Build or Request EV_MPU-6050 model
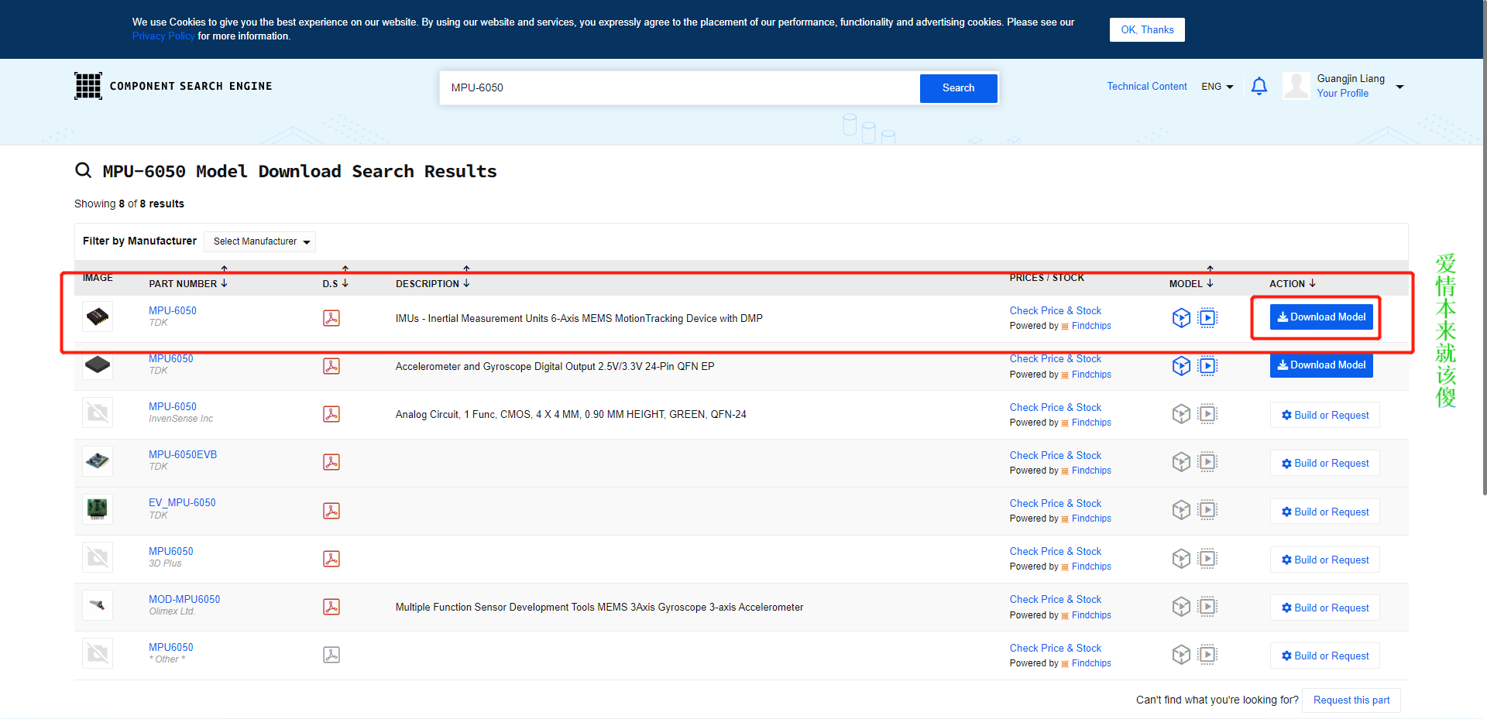 click(1324, 512)
